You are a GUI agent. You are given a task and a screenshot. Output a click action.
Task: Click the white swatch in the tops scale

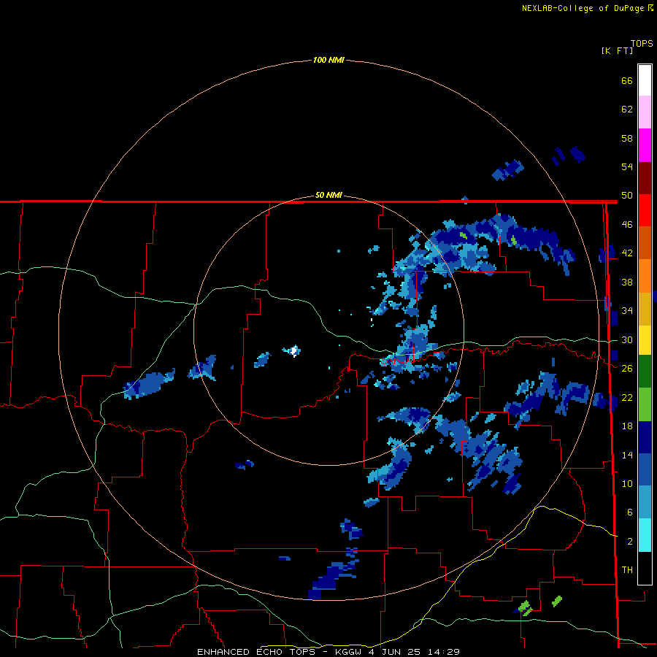point(645,80)
